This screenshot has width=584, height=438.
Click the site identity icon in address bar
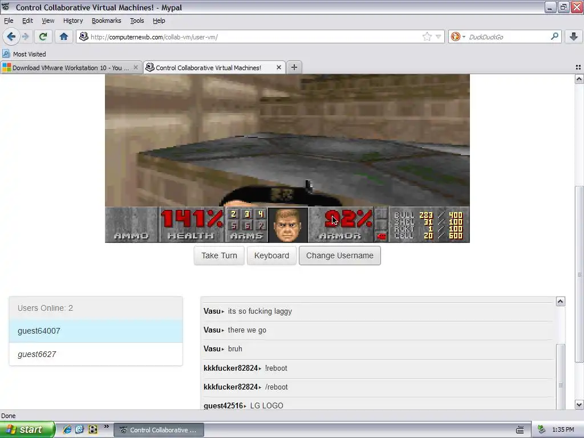coord(84,36)
